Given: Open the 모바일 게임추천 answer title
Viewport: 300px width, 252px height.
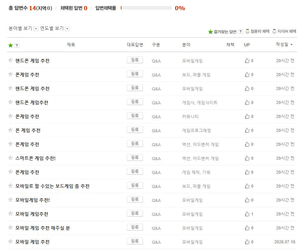Looking at the screenshot, I should [x=32, y=214].
